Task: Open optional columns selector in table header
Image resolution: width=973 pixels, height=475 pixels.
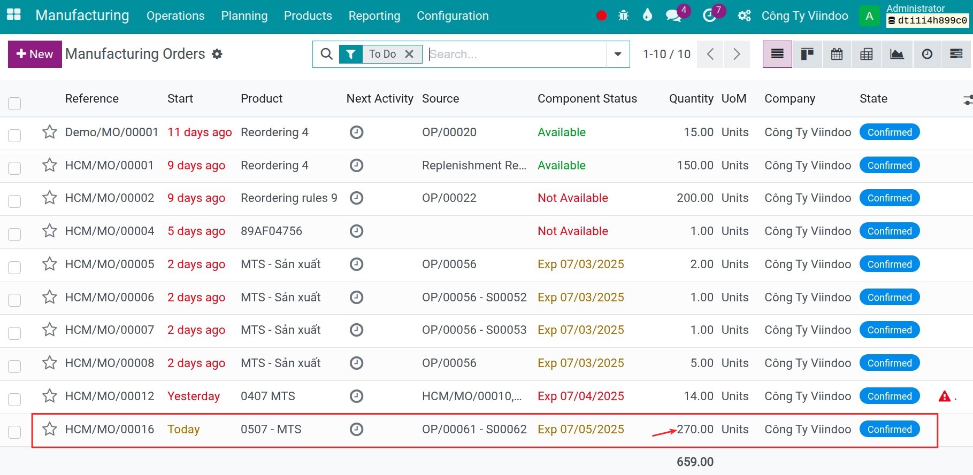Action: coord(967,99)
